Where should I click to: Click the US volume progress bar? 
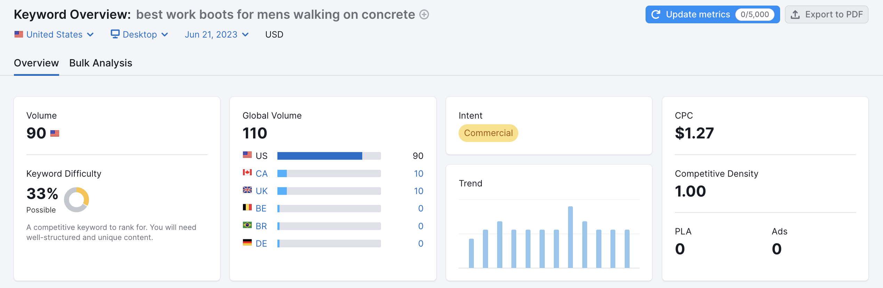329,156
